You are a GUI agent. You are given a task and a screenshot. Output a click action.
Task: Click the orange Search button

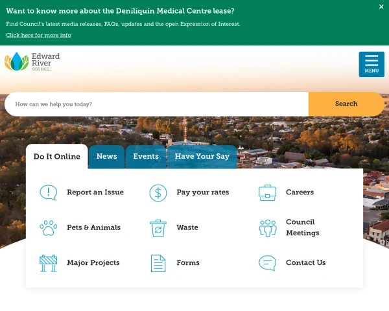coord(346,104)
